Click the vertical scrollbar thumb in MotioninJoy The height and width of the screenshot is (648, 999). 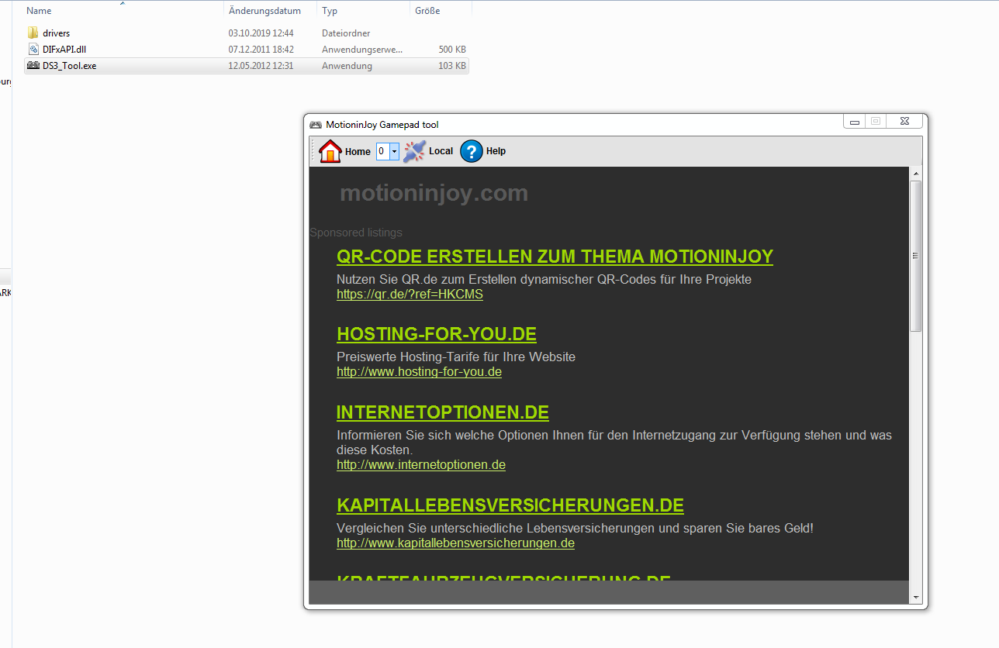[x=916, y=256]
